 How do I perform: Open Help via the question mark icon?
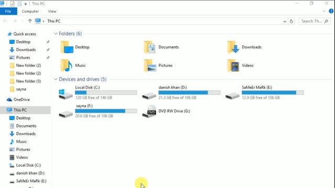coord(331,11)
